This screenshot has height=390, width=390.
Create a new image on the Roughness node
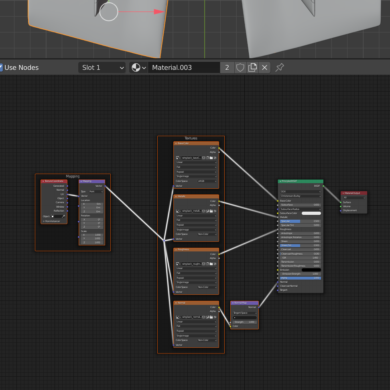tap(207, 264)
